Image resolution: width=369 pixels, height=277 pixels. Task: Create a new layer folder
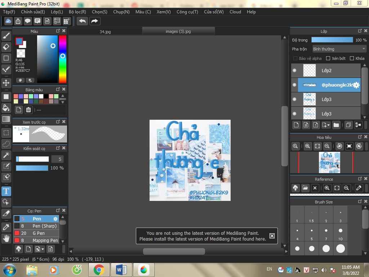click(x=336, y=125)
